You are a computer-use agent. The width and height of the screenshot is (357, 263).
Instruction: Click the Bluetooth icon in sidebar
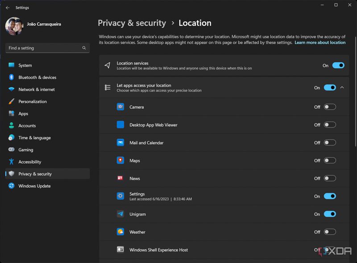coord(12,78)
